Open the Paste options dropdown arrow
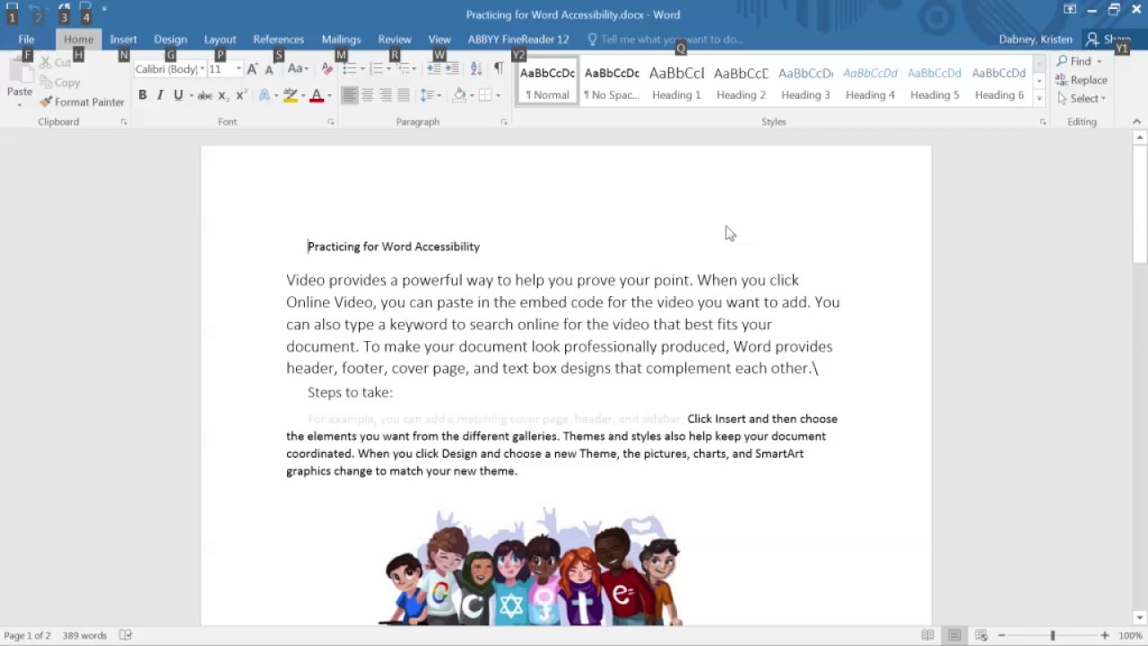Viewport: 1148px width, 646px height. [x=19, y=104]
